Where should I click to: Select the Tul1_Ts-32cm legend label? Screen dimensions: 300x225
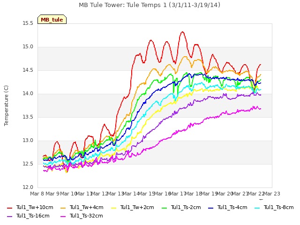tap(86, 216)
